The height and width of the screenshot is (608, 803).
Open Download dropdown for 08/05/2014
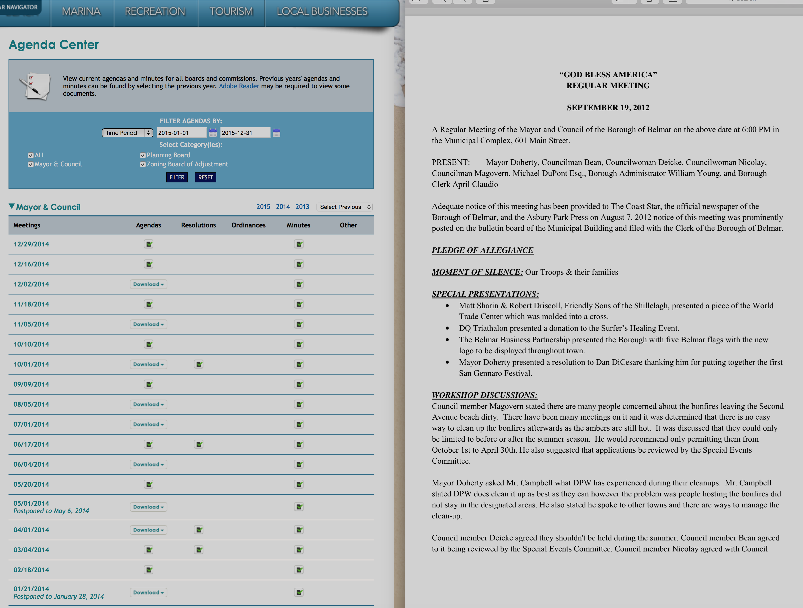click(x=148, y=404)
